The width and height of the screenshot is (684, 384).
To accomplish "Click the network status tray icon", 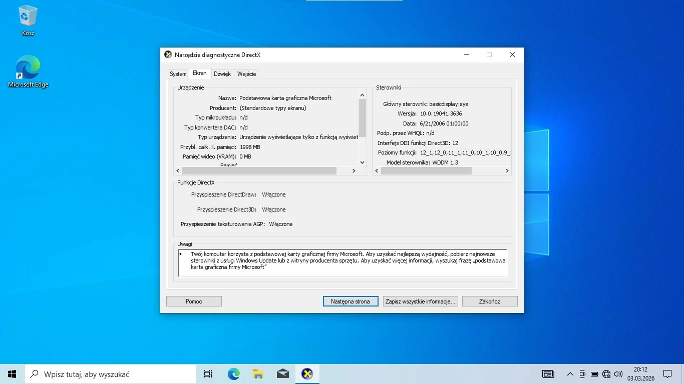I will click(606, 373).
